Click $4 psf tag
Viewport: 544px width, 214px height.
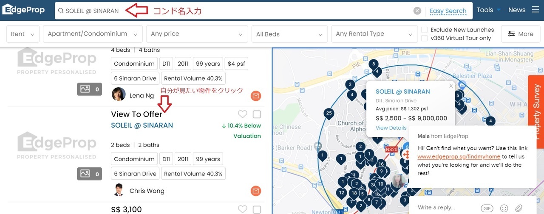236,64
